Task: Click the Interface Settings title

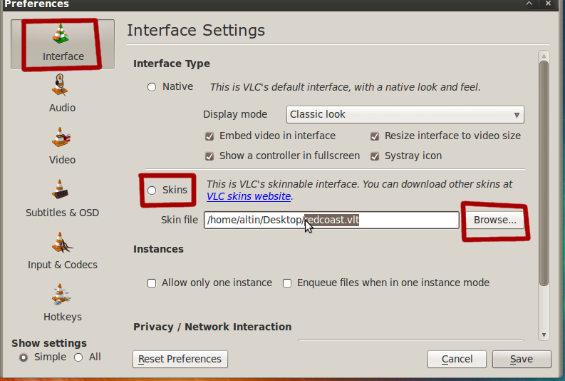Action: point(196,30)
